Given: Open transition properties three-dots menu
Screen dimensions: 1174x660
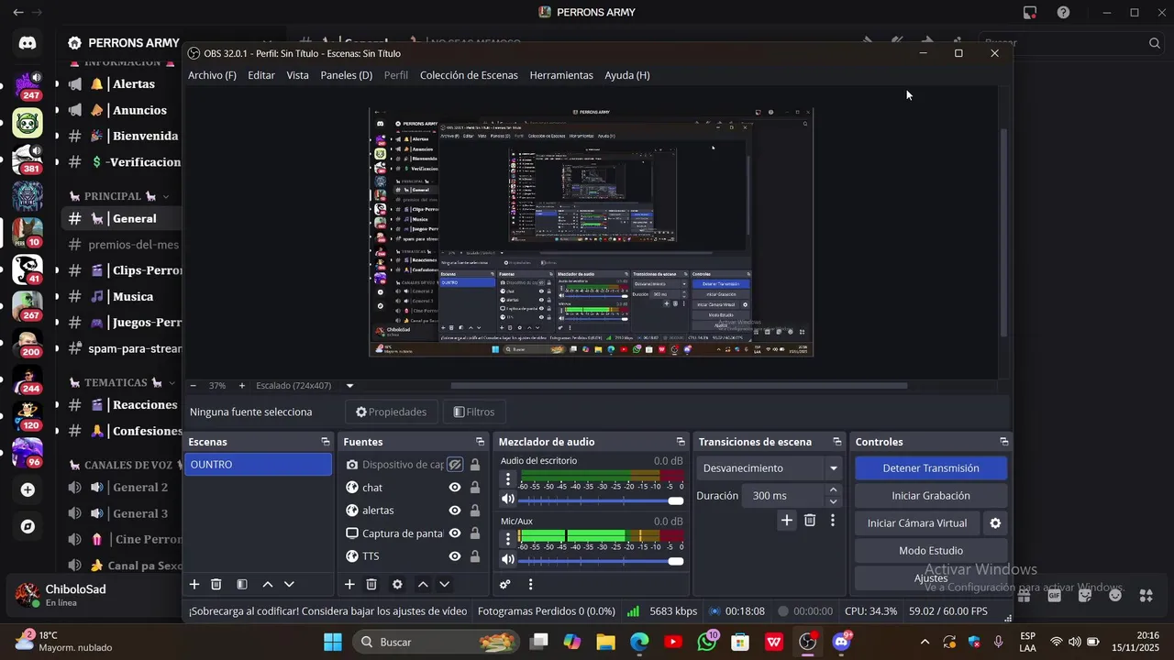Looking at the screenshot, I should [x=833, y=521].
